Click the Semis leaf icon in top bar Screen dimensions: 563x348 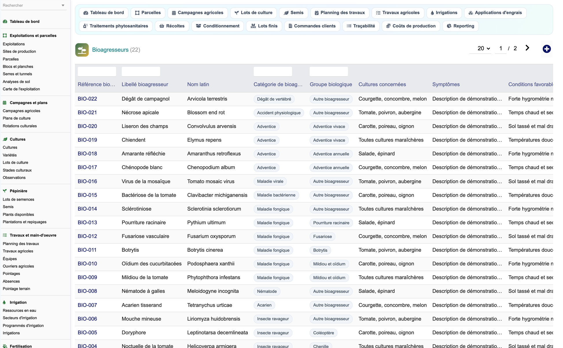[286, 13]
